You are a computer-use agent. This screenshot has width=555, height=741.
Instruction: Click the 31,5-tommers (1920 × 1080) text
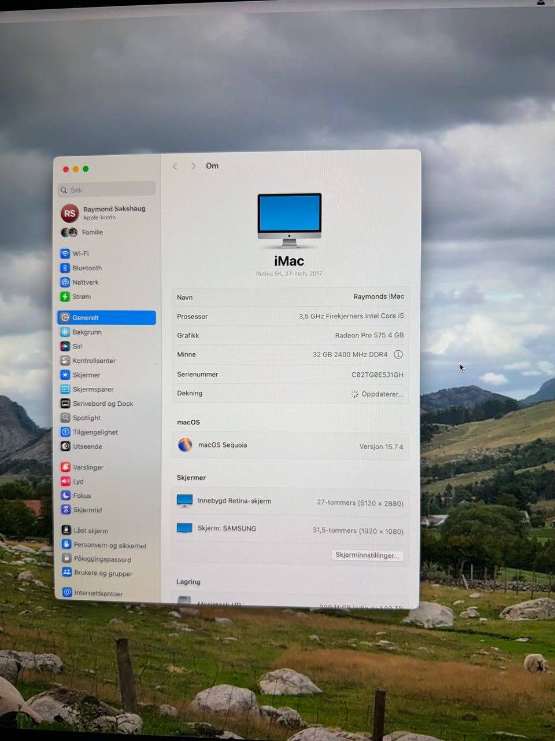(x=358, y=530)
